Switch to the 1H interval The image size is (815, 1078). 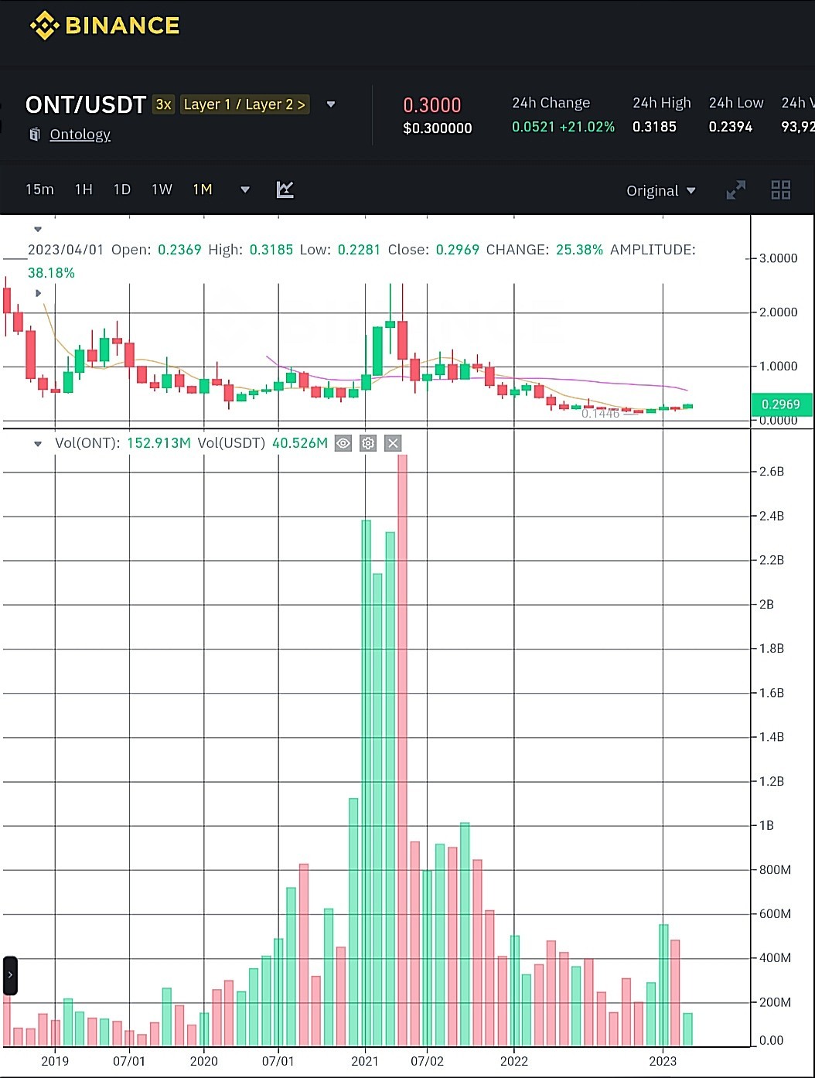[x=84, y=189]
